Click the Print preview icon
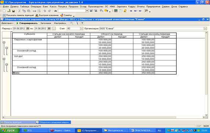The height and width of the screenshot is (133, 210). [x=39, y=11]
